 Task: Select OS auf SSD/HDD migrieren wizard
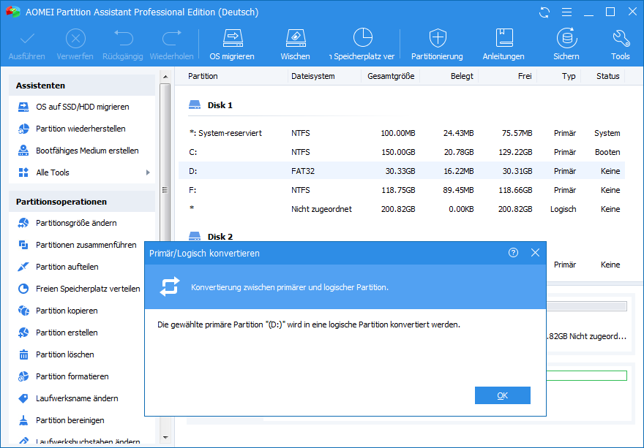pyautogui.click(x=82, y=107)
